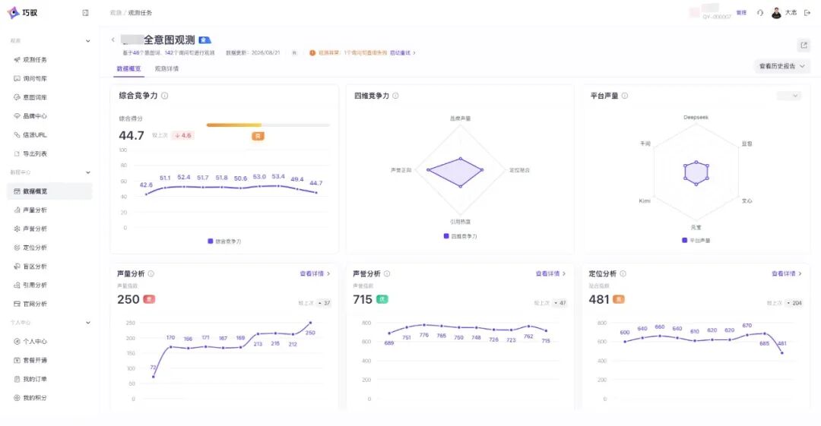Select 盲区分析 in the sidebar menu
Viewport: 821px width, 426px height.
tap(49, 267)
